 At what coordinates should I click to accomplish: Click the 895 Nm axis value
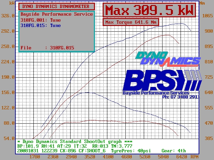(209, 47)
